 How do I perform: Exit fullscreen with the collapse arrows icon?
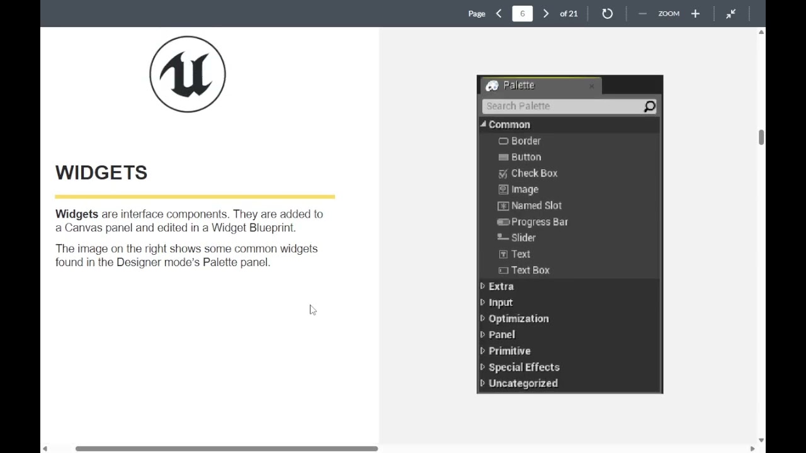(x=731, y=13)
